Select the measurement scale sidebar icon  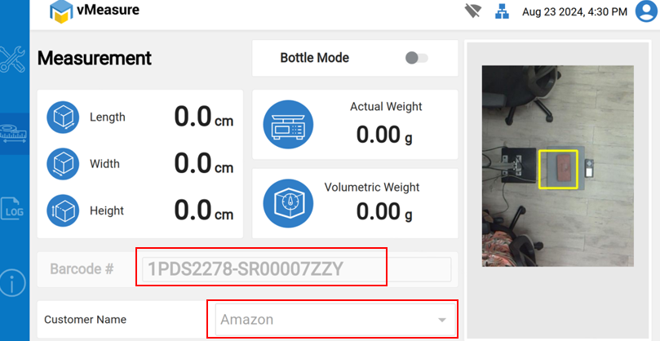coord(14,134)
